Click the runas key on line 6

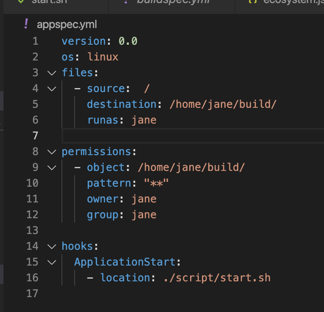click(103, 120)
